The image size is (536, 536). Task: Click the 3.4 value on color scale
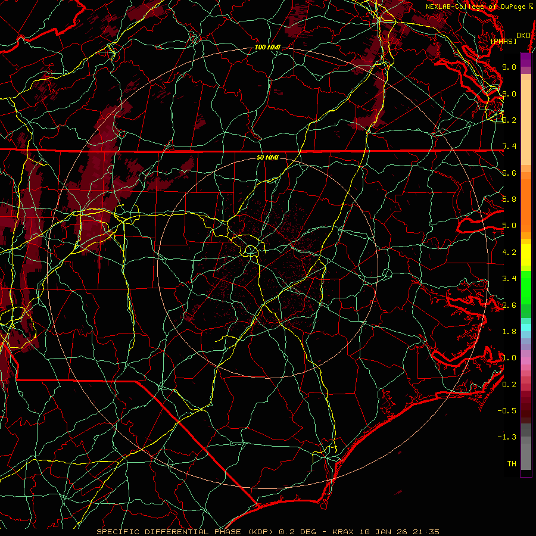pyautogui.click(x=509, y=279)
